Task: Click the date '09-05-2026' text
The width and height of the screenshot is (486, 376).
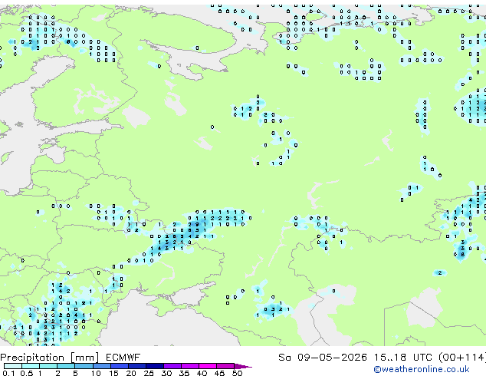Action: (332, 358)
